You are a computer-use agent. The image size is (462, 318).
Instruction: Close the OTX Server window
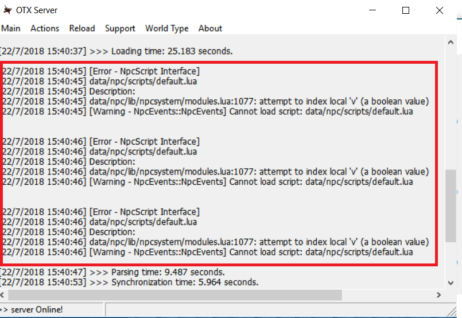click(x=439, y=10)
